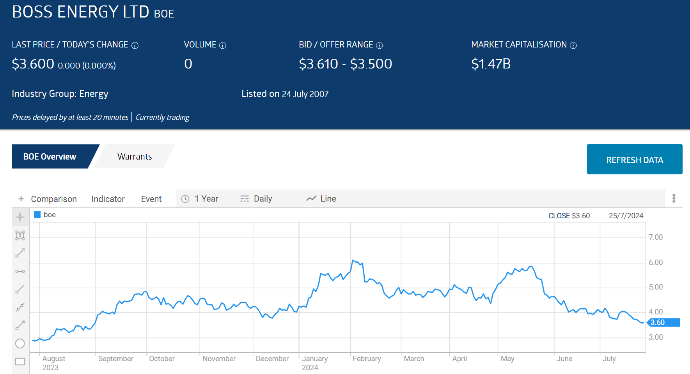Click the Daily interval lines icon
The image size is (690, 374).
pyautogui.click(x=245, y=199)
